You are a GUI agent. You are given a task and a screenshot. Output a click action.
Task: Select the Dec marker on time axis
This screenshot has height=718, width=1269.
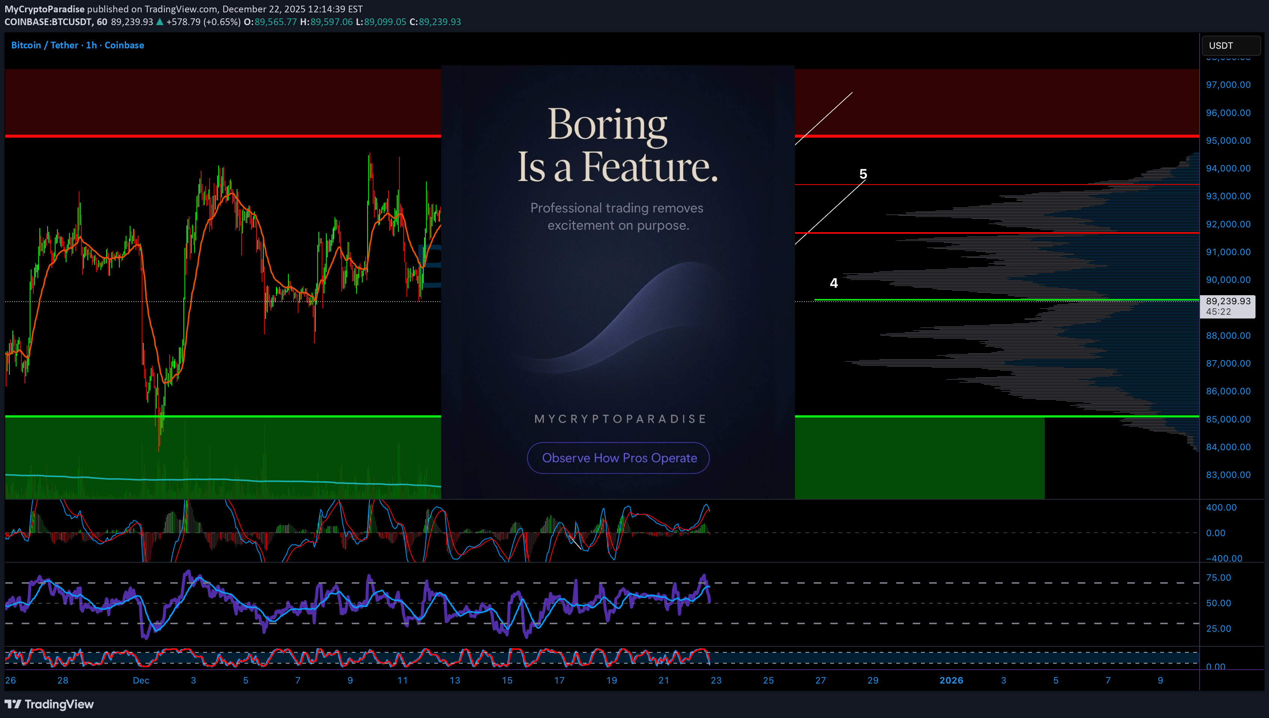141,680
